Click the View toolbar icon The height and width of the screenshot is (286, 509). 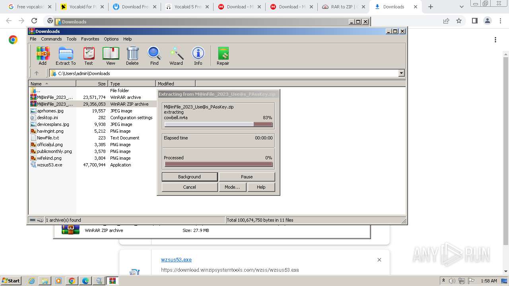[x=111, y=56]
